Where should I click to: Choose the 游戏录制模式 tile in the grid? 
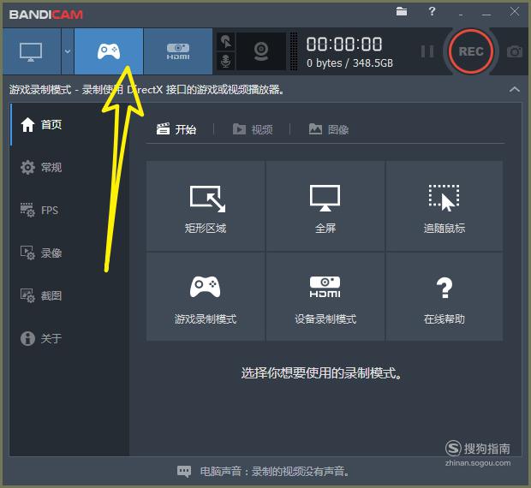(206, 296)
